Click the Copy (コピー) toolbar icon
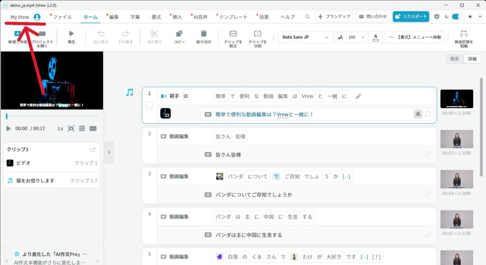486x265 pixels. (x=179, y=34)
